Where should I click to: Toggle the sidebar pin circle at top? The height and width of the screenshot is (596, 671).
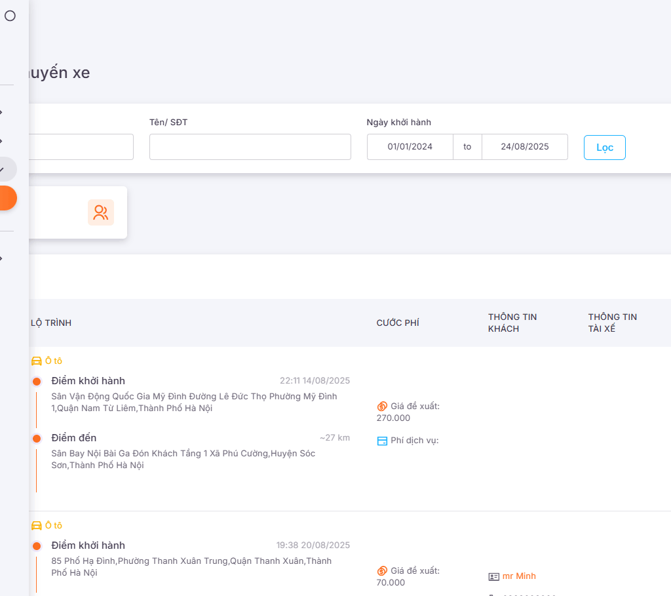[x=10, y=16]
